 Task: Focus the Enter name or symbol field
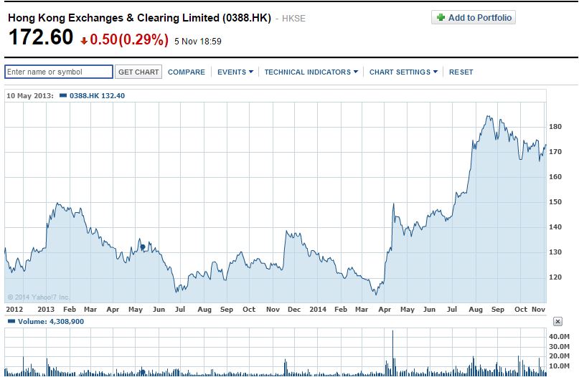coord(59,72)
